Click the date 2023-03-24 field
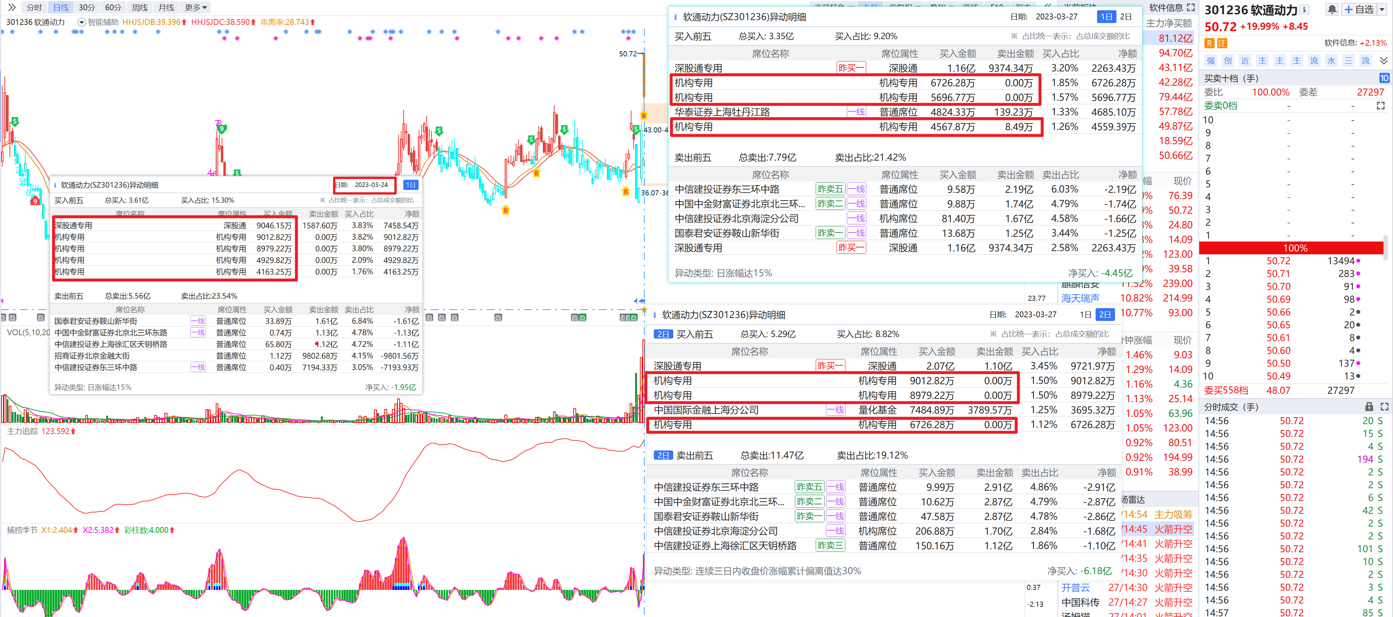This screenshot has width=1393, height=617. (371, 185)
